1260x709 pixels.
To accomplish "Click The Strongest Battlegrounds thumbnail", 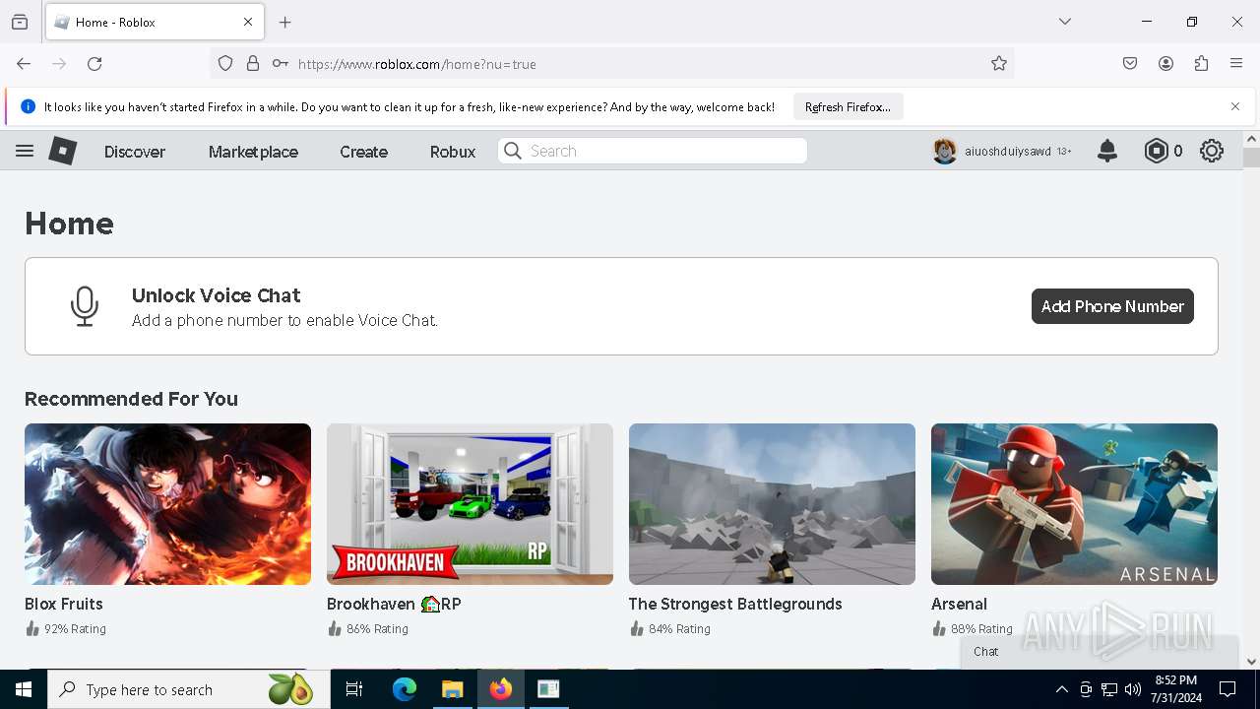I will click(772, 504).
